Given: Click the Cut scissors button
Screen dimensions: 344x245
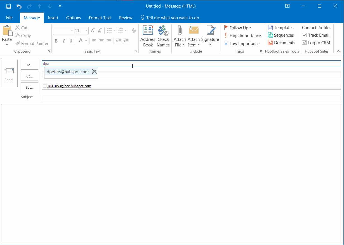Looking at the screenshot, I should [21, 28].
